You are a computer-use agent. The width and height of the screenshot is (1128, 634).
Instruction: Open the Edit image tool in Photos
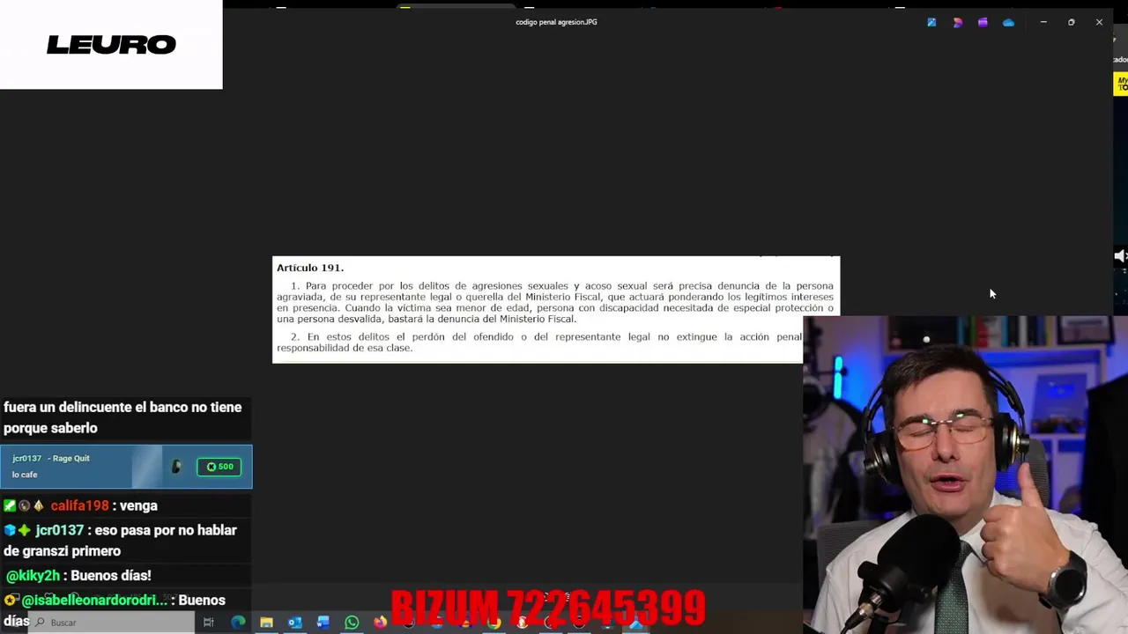pyautogui.click(x=931, y=23)
